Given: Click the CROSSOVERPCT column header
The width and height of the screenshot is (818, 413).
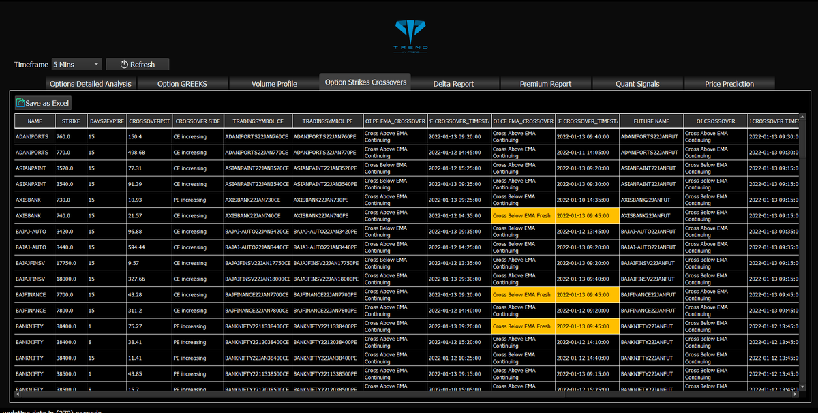Looking at the screenshot, I should 149,121.
